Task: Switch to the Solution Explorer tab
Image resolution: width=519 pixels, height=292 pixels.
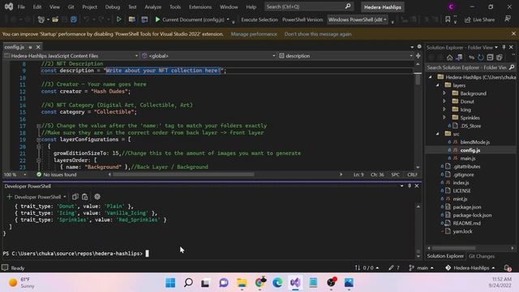Action: coord(445,256)
